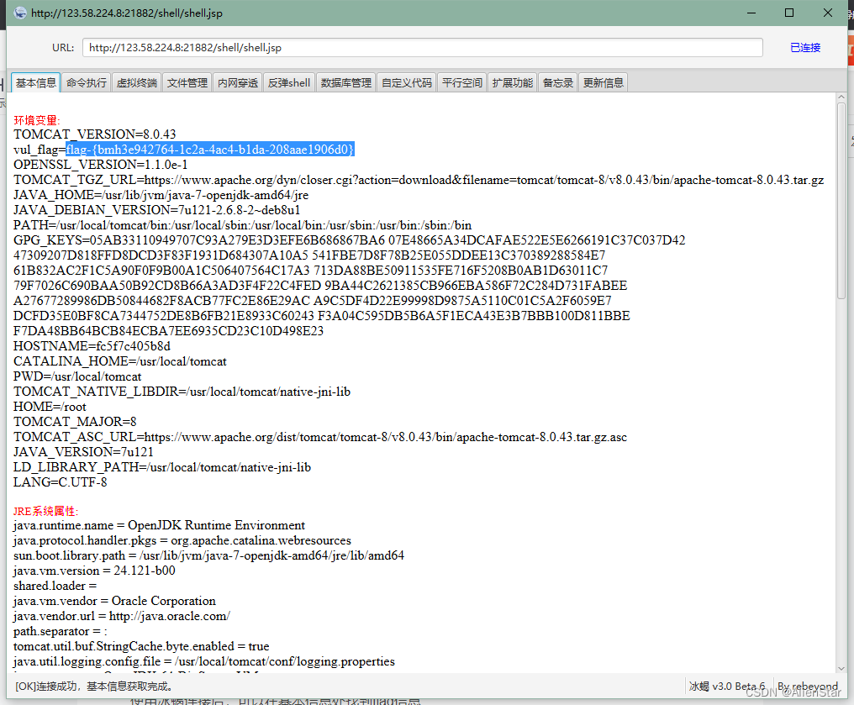Viewport: 854px width, 705px height.
Task: Click the PATH environment variable line
Action: tap(242, 225)
